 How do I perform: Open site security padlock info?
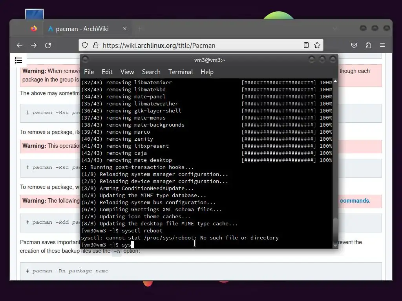click(x=96, y=45)
